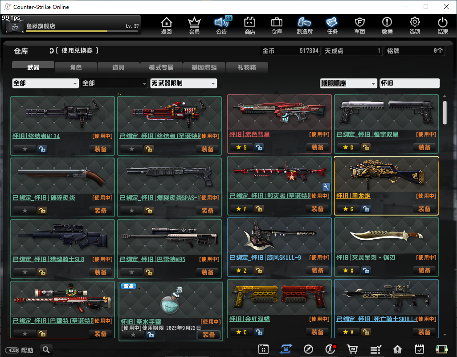The height and width of the screenshot is (357, 457).
Task: Open the 军团 clan shield icon
Action: [359, 25]
